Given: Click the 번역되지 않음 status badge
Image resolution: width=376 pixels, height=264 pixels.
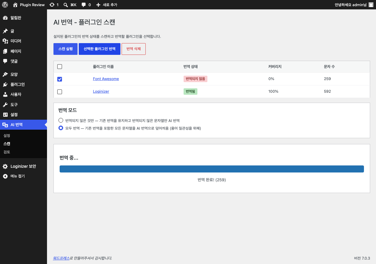Looking at the screenshot, I should (195, 79).
